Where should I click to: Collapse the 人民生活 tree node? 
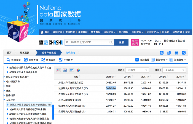4,100
